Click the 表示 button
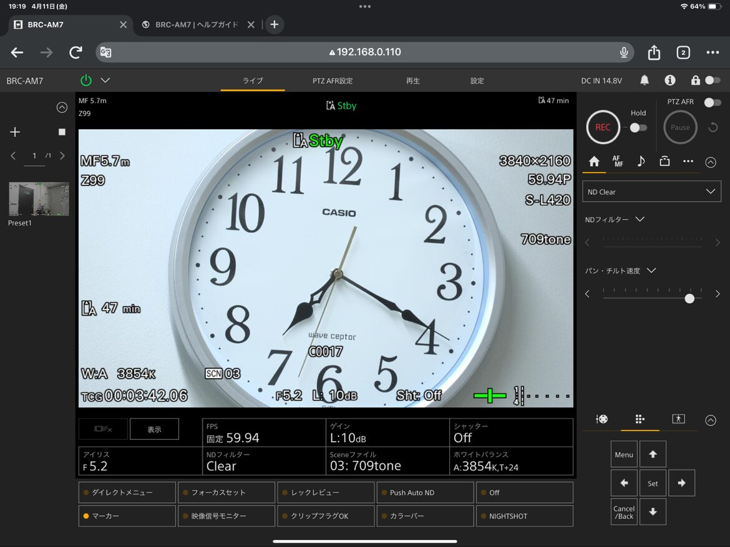 154,429
